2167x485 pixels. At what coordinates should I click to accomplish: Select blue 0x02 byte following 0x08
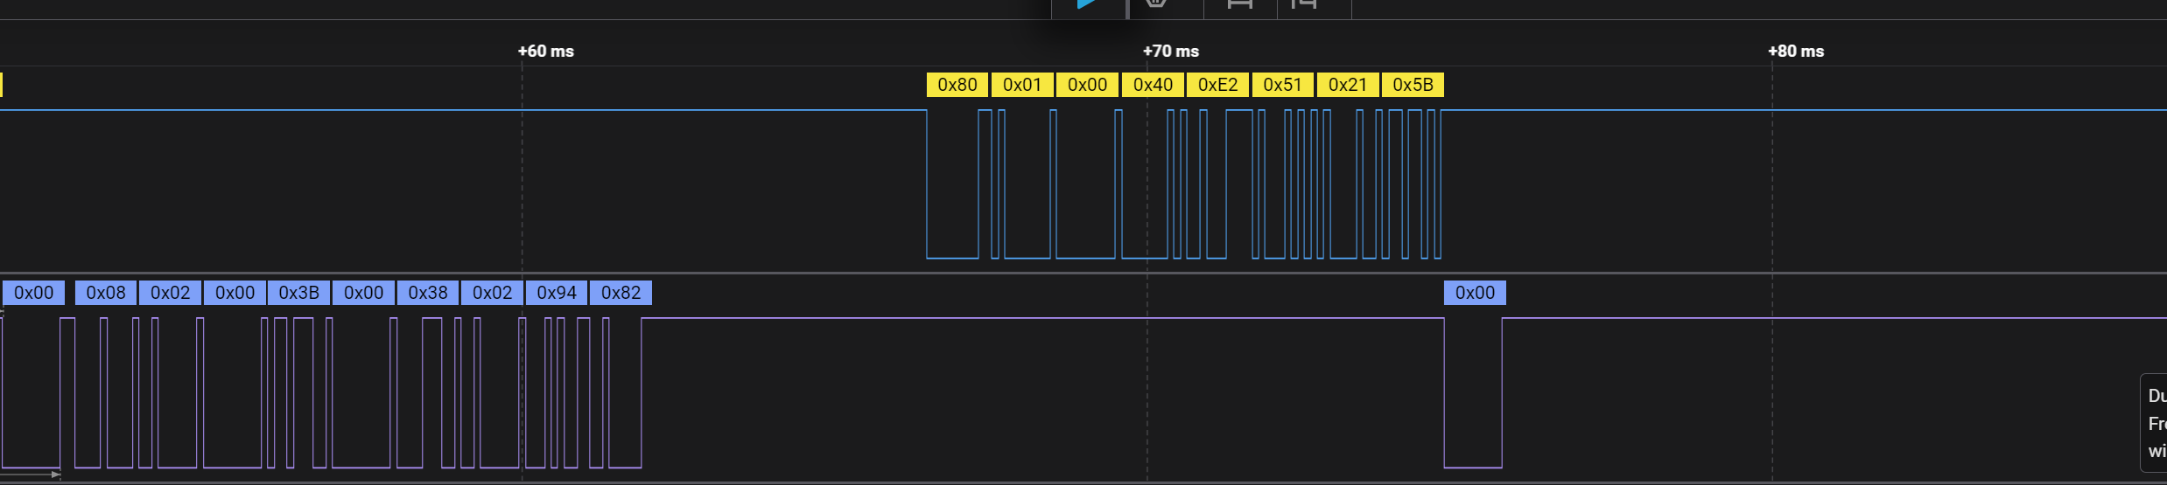(171, 293)
